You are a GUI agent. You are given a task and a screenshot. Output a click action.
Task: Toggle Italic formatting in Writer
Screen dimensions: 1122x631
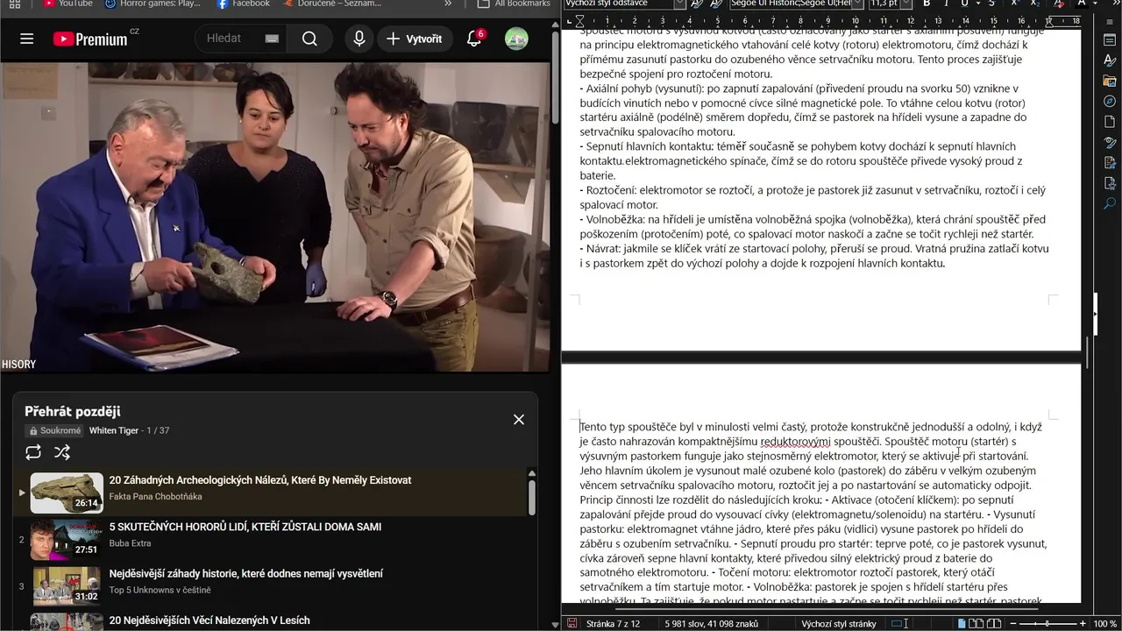coord(946,4)
